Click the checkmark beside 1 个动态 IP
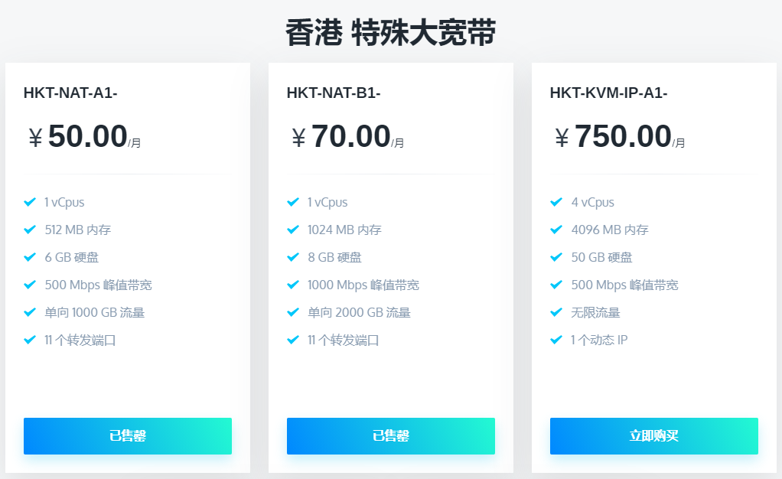The height and width of the screenshot is (479, 782). coord(556,340)
